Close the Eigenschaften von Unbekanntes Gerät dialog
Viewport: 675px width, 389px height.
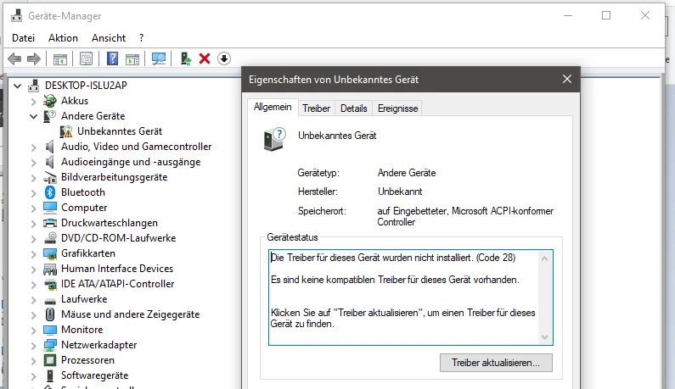567,79
